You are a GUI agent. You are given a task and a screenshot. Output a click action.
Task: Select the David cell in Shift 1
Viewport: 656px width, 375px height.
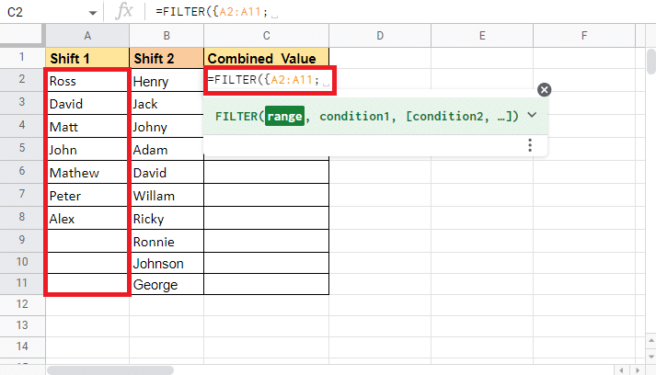(x=87, y=104)
